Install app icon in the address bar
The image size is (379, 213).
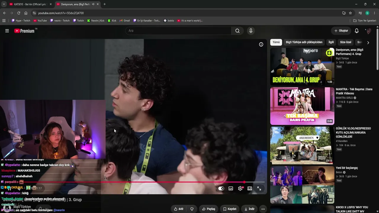[x=344, y=13]
